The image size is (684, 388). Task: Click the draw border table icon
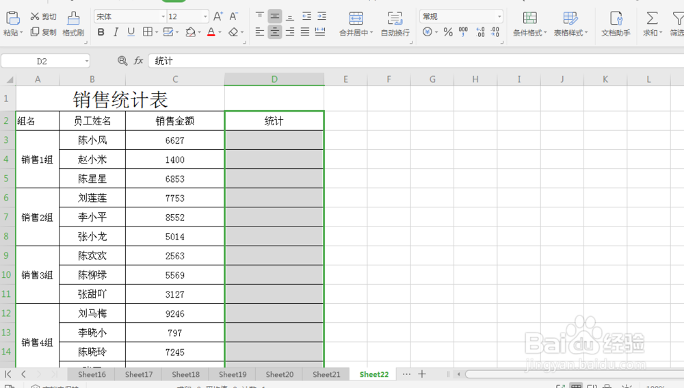point(168,32)
